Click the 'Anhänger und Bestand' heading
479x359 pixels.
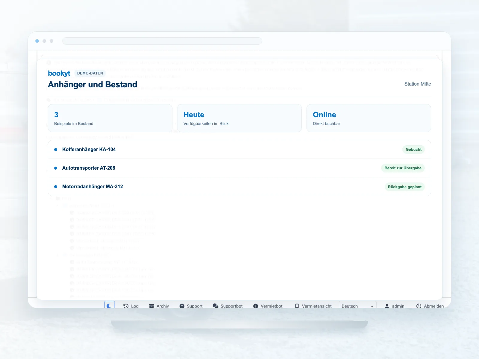point(93,85)
